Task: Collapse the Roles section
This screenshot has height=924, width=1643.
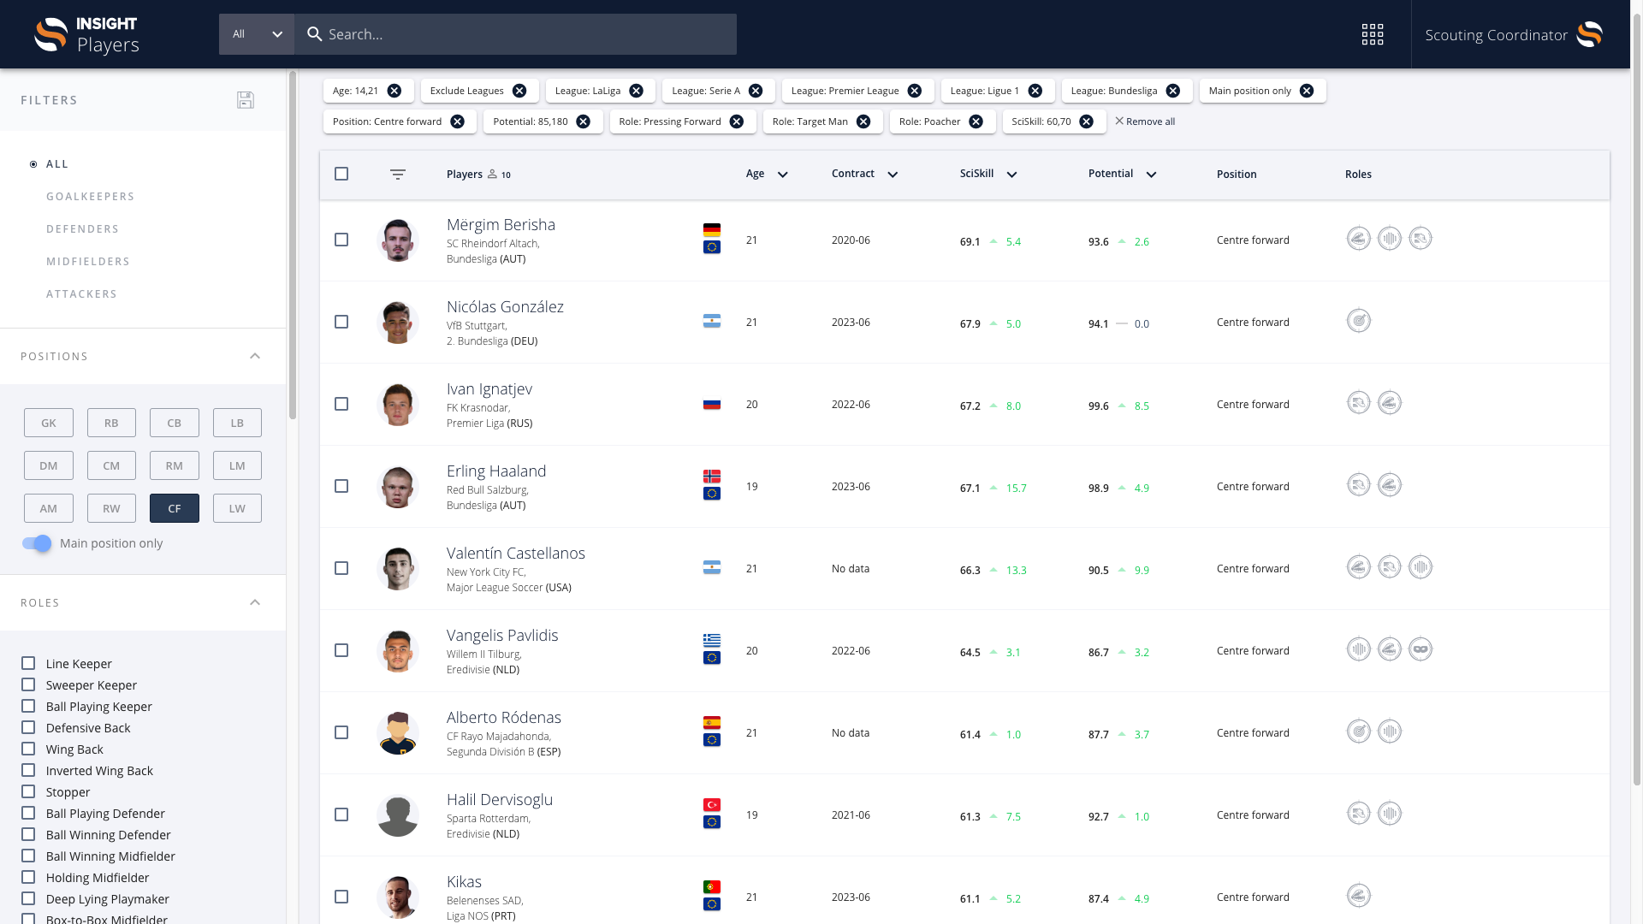Action: coord(255,602)
